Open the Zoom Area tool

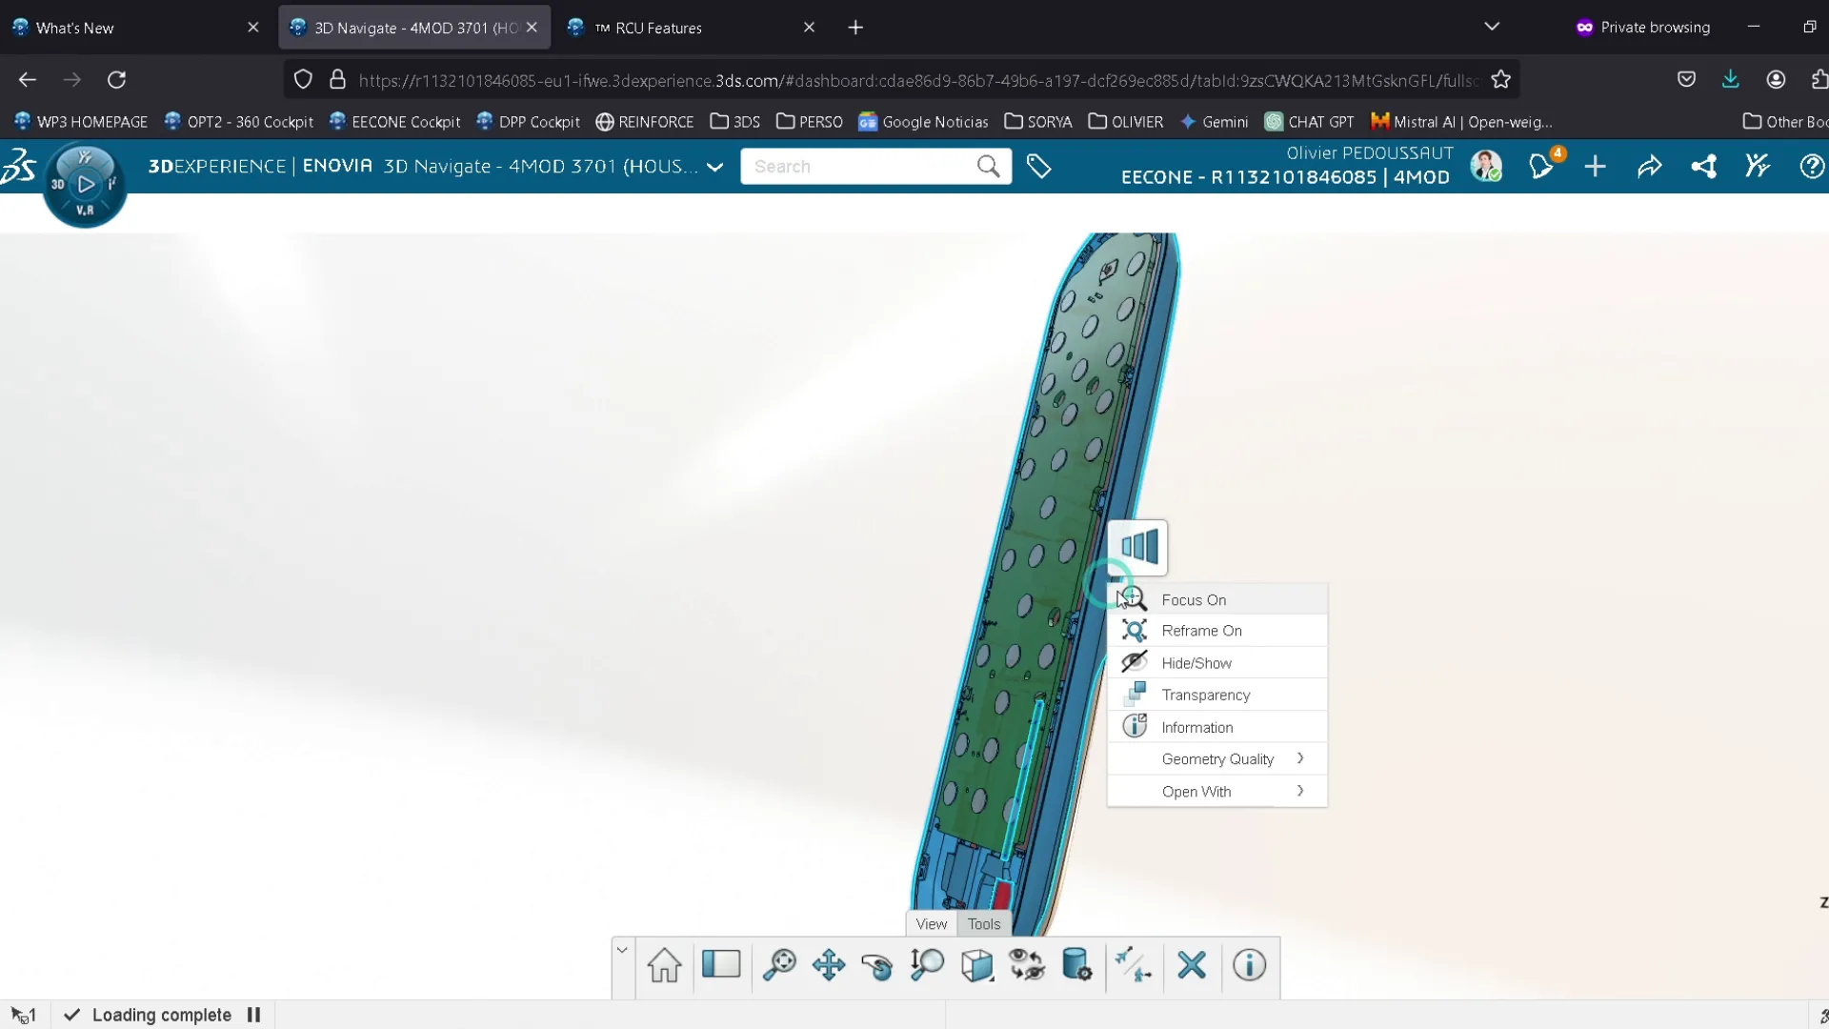point(780,965)
